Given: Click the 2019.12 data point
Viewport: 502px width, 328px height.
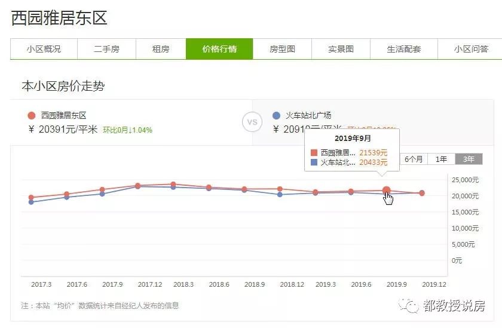Looking at the screenshot, I should tap(422, 193).
